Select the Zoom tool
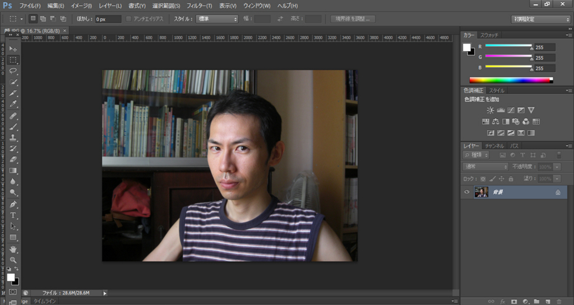 [13, 260]
